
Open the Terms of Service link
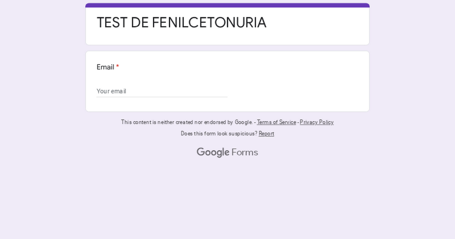pyautogui.click(x=276, y=122)
